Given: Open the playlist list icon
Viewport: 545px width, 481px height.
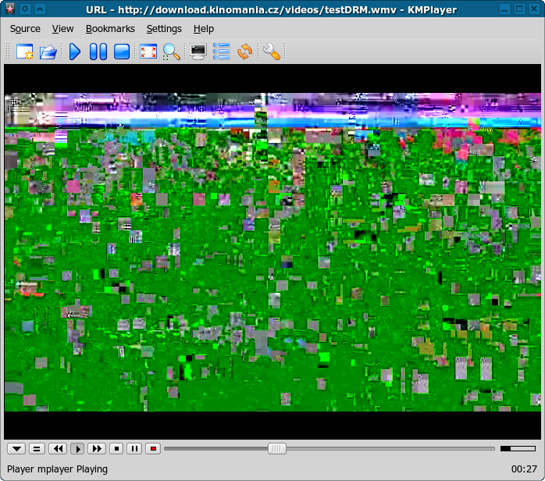Looking at the screenshot, I should (222, 52).
